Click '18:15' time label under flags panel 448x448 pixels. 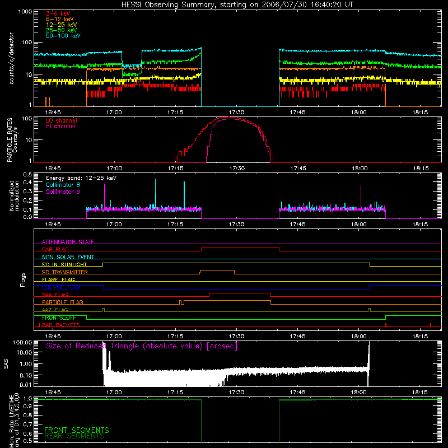pyautogui.click(x=420, y=337)
